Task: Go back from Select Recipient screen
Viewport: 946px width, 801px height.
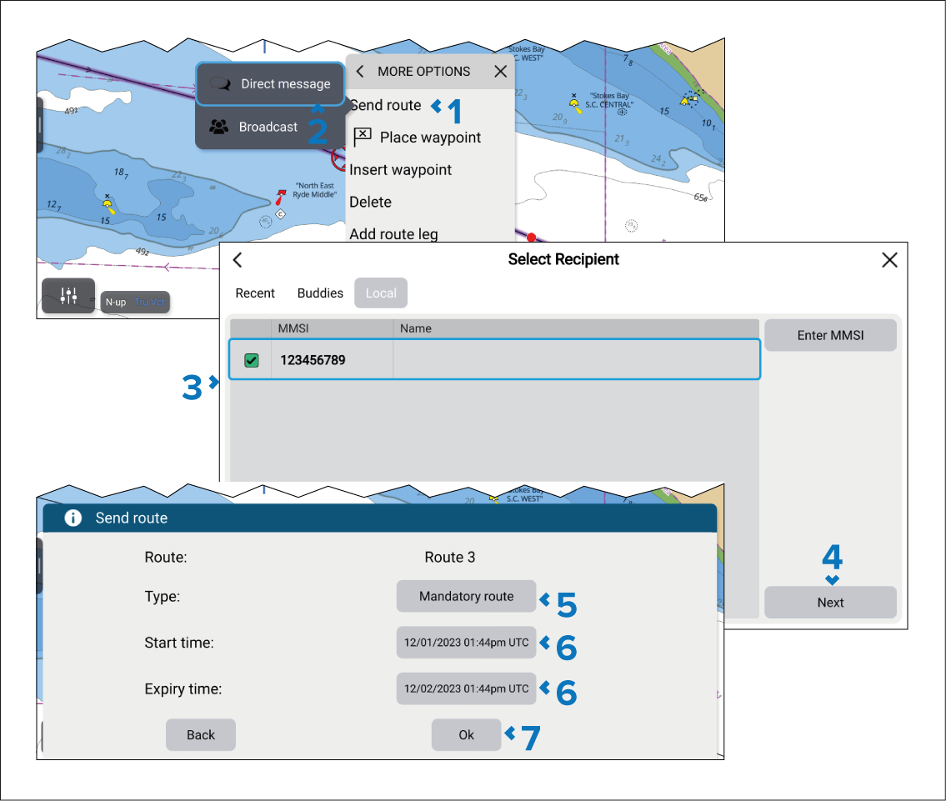Action: (238, 260)
